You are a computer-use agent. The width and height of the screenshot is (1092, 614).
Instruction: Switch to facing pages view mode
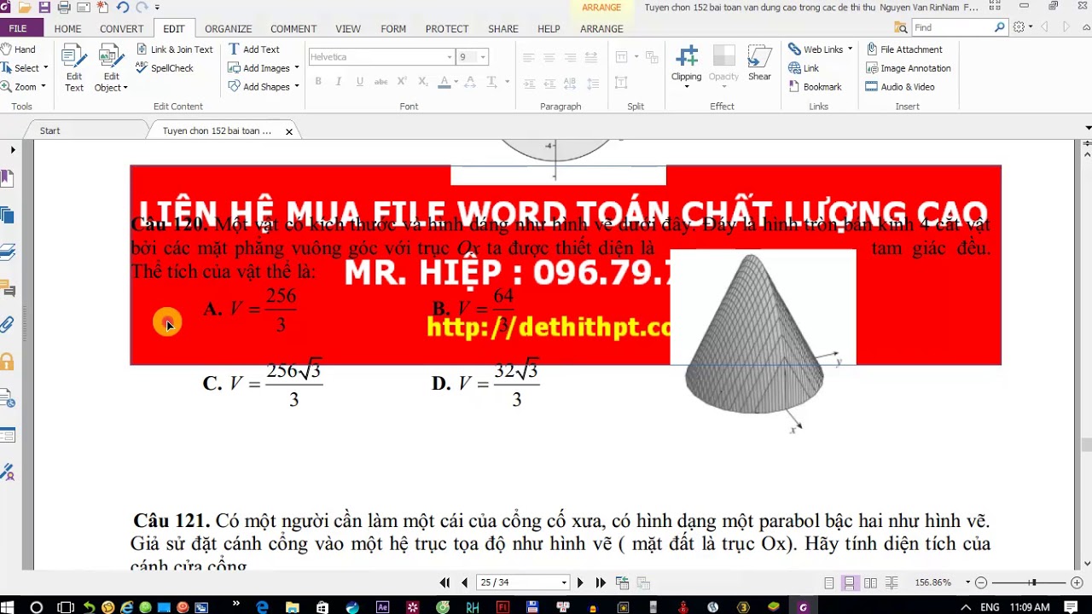(870, 582)
